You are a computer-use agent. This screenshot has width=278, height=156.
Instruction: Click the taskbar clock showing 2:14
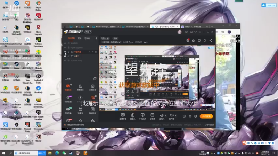[x=265, y=153]
